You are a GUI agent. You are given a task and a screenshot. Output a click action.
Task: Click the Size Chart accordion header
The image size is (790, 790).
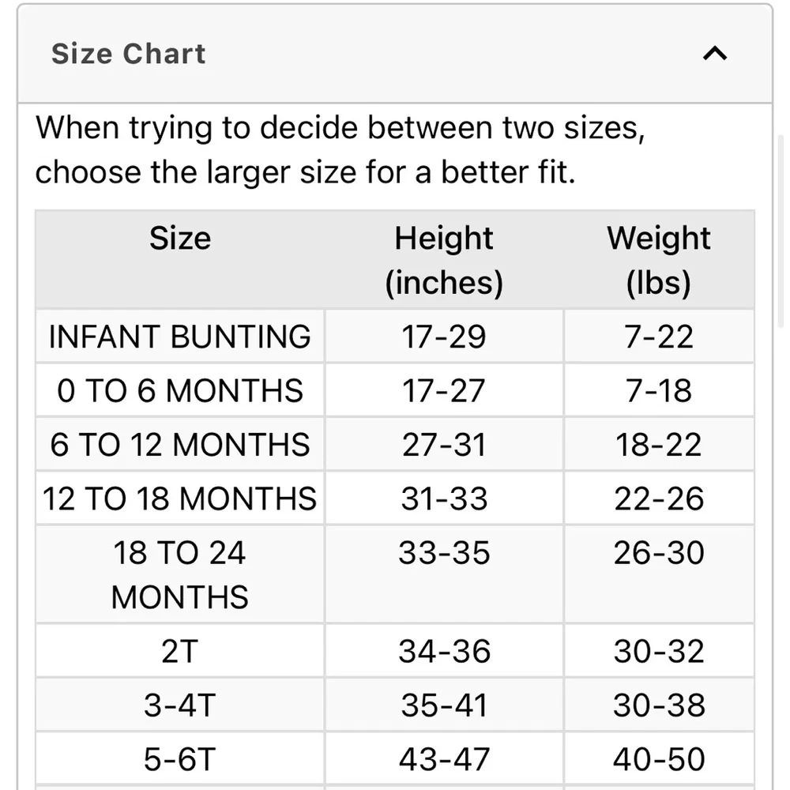coord(394,54)
